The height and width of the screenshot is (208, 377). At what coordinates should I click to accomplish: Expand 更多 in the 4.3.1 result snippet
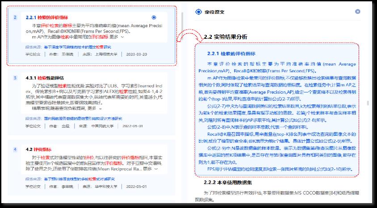pyautogui.click(x=94, y=108)
